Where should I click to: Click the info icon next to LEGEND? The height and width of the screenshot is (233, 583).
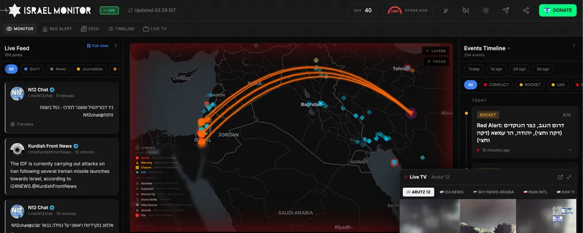138,148
